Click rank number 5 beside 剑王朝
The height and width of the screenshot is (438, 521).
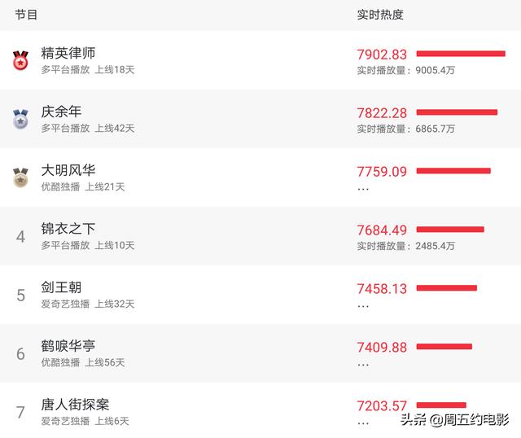(20, 296)
